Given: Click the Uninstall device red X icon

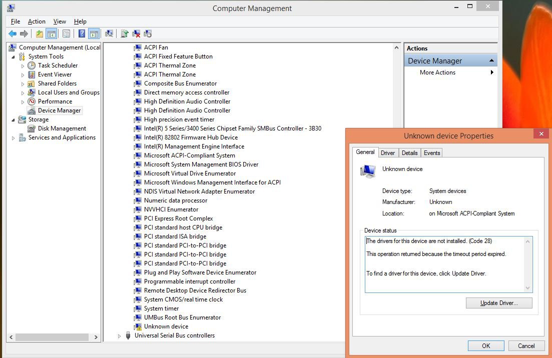Looking at the screenshot, I should (x=136, y=34).
